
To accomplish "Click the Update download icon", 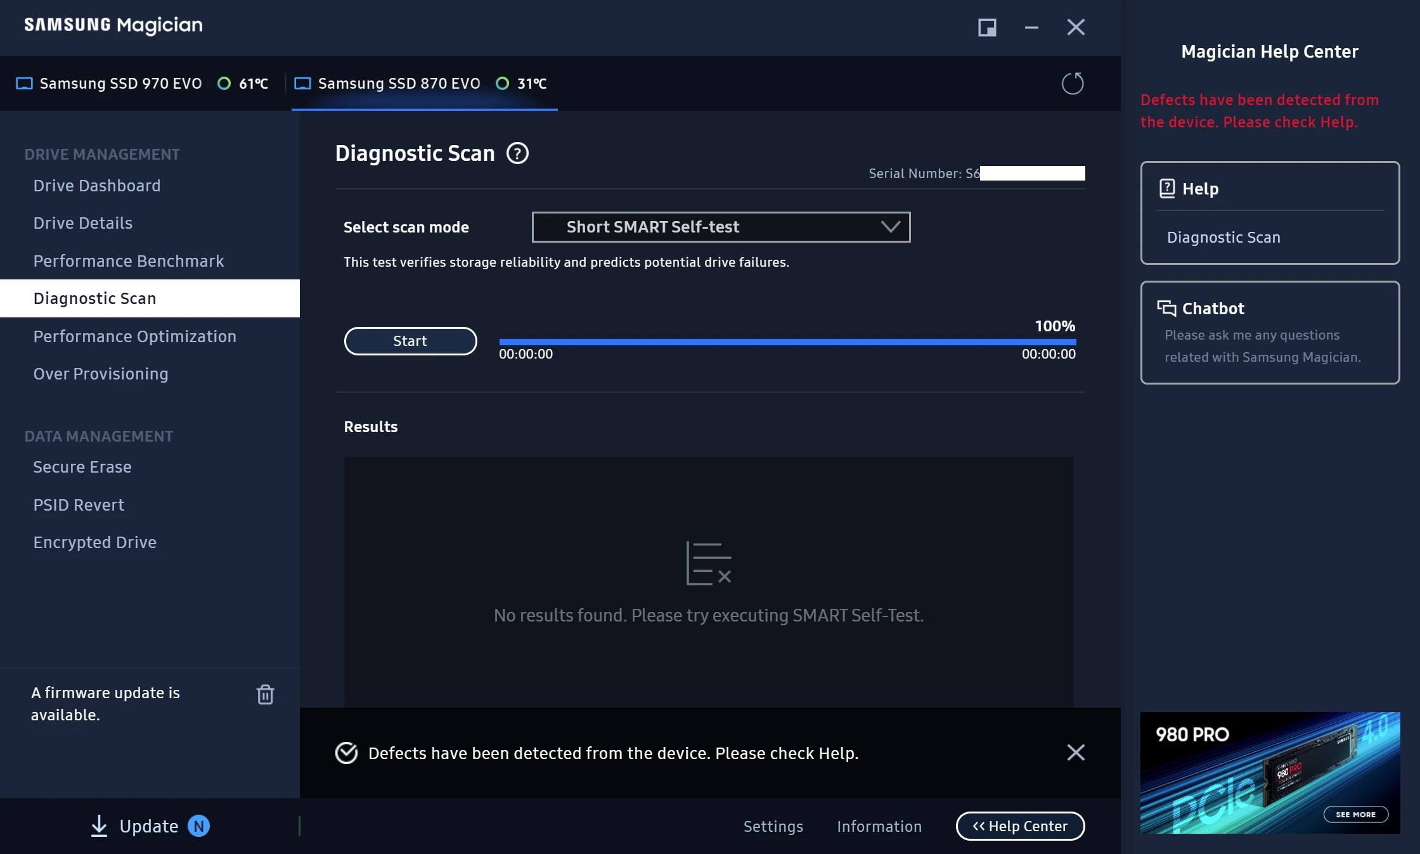I will click(99, 826).
